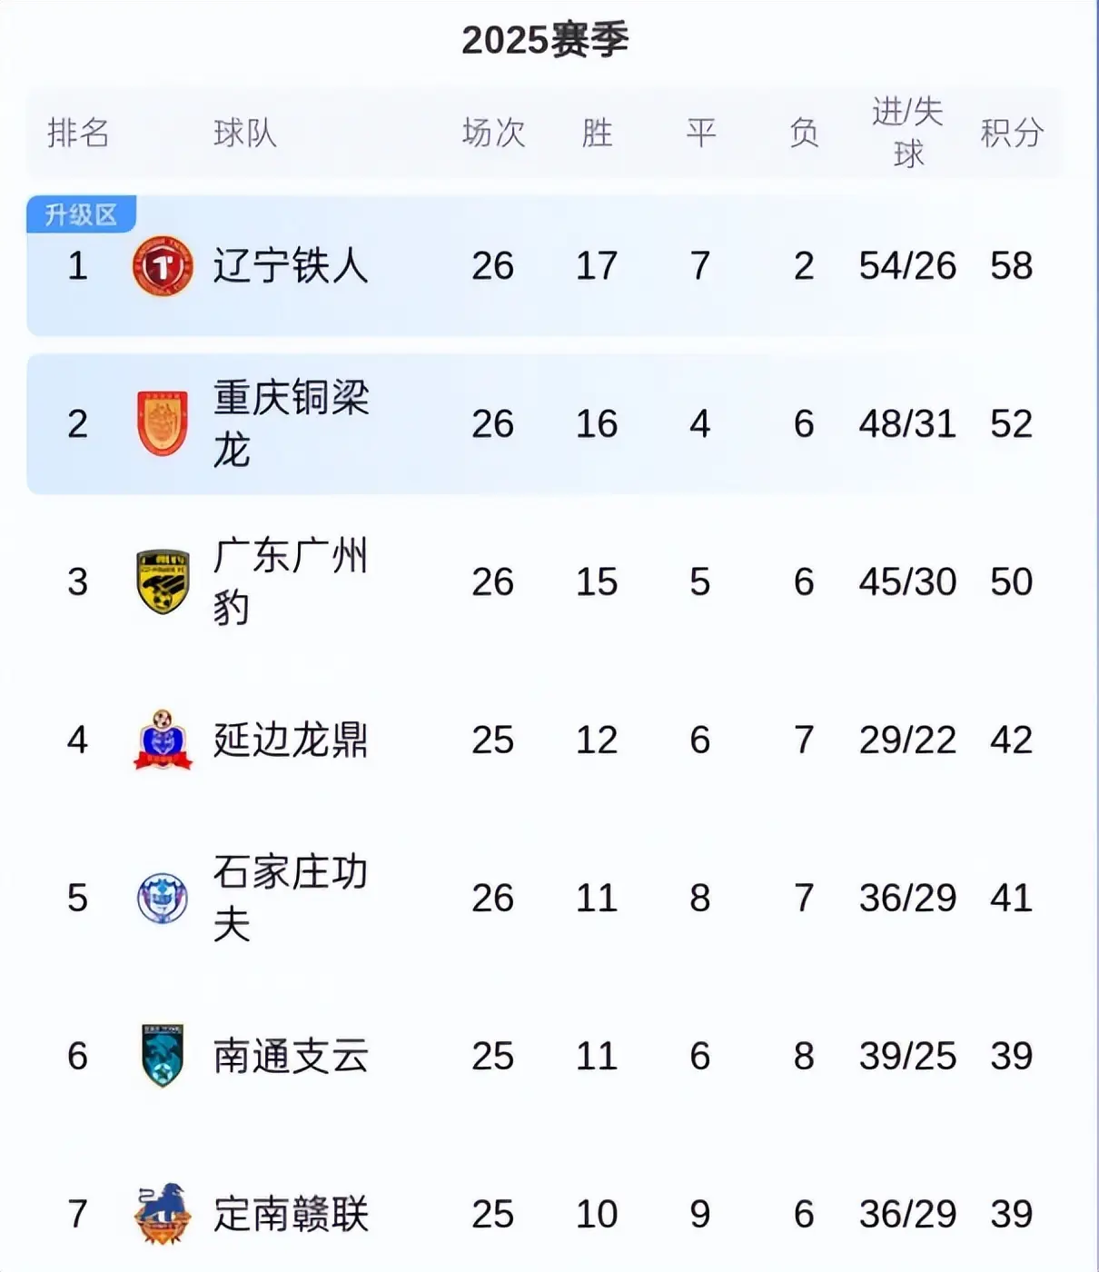Click the 升级区 promotion zone badge
The image size is (1099, 1272).
82,214
